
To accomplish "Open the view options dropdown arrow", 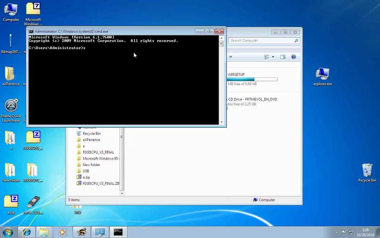I will click(273, 57).
